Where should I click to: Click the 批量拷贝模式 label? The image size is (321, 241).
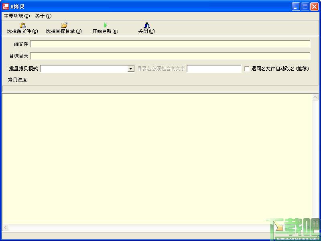point(24,68)
